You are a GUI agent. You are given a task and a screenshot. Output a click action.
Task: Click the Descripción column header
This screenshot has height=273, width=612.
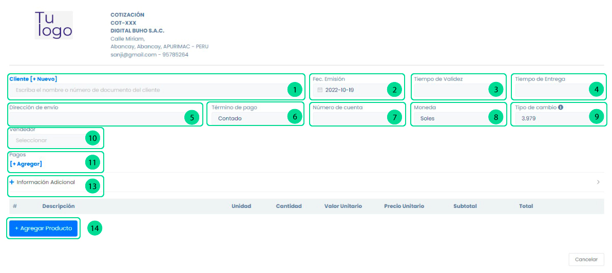59,206
